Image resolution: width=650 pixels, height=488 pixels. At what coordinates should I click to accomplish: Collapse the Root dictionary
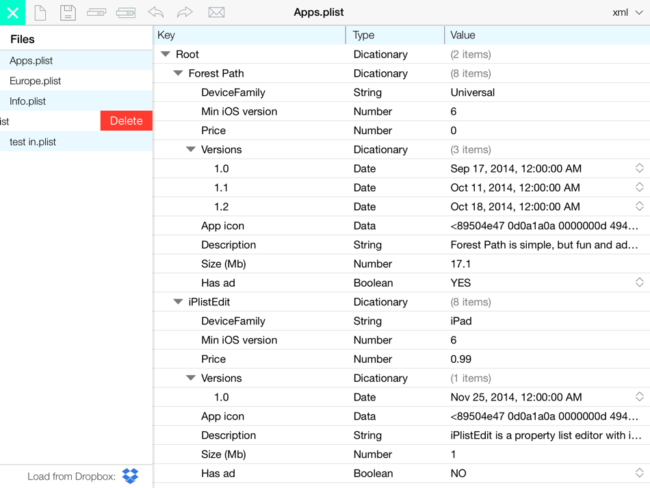(166, 54)
